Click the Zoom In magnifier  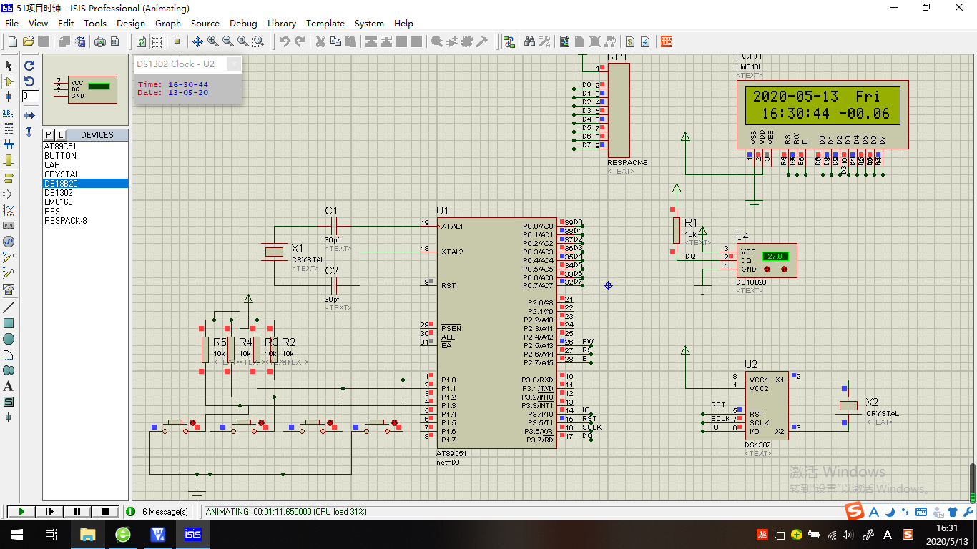pos(212,41)
